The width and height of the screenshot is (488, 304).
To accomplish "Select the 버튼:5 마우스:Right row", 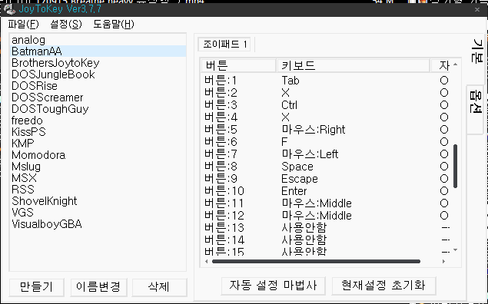I will click(326, 130).
